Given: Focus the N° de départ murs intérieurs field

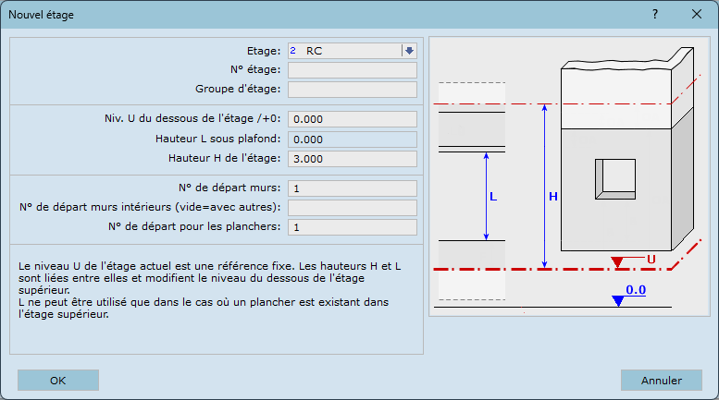Looking at the screenshot, I should click(x=353, y=207).
